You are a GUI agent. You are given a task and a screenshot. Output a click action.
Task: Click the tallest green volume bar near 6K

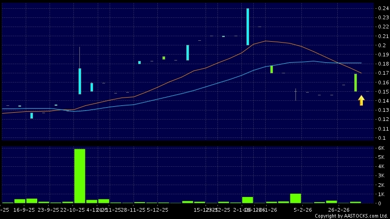tap(80, 175)
